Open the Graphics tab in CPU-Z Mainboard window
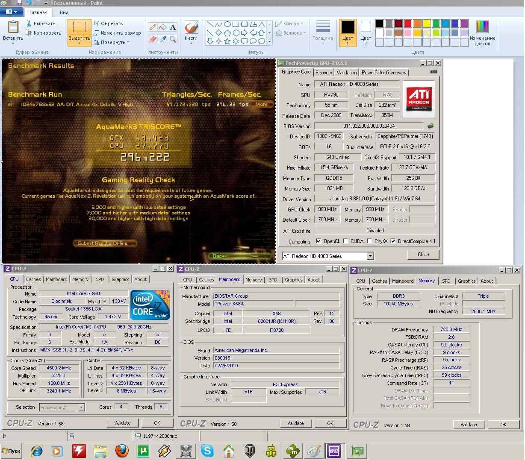The image size is (525, 460). (x=294, y=280)
